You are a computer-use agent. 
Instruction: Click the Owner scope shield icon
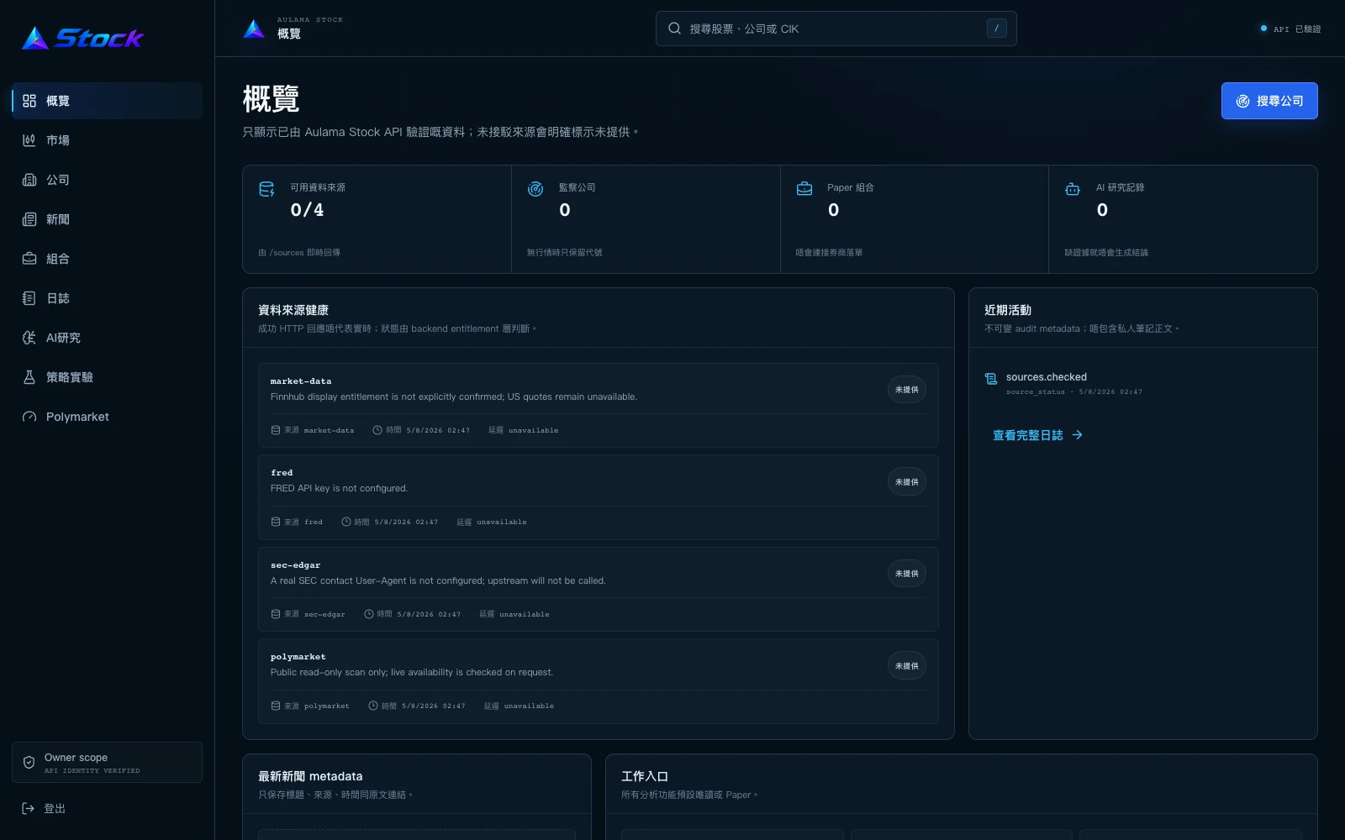coord(29,763)
